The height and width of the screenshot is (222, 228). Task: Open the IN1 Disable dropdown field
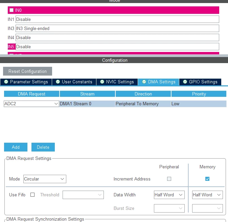point(117,19)
